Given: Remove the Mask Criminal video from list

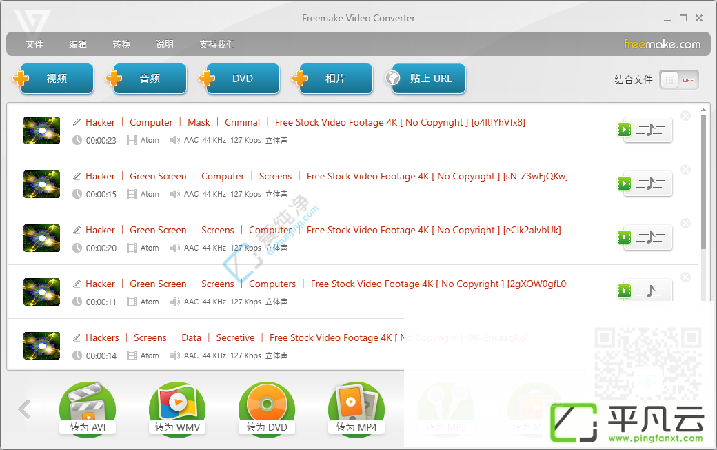Looking at the screenshot, I should [685, 116].
